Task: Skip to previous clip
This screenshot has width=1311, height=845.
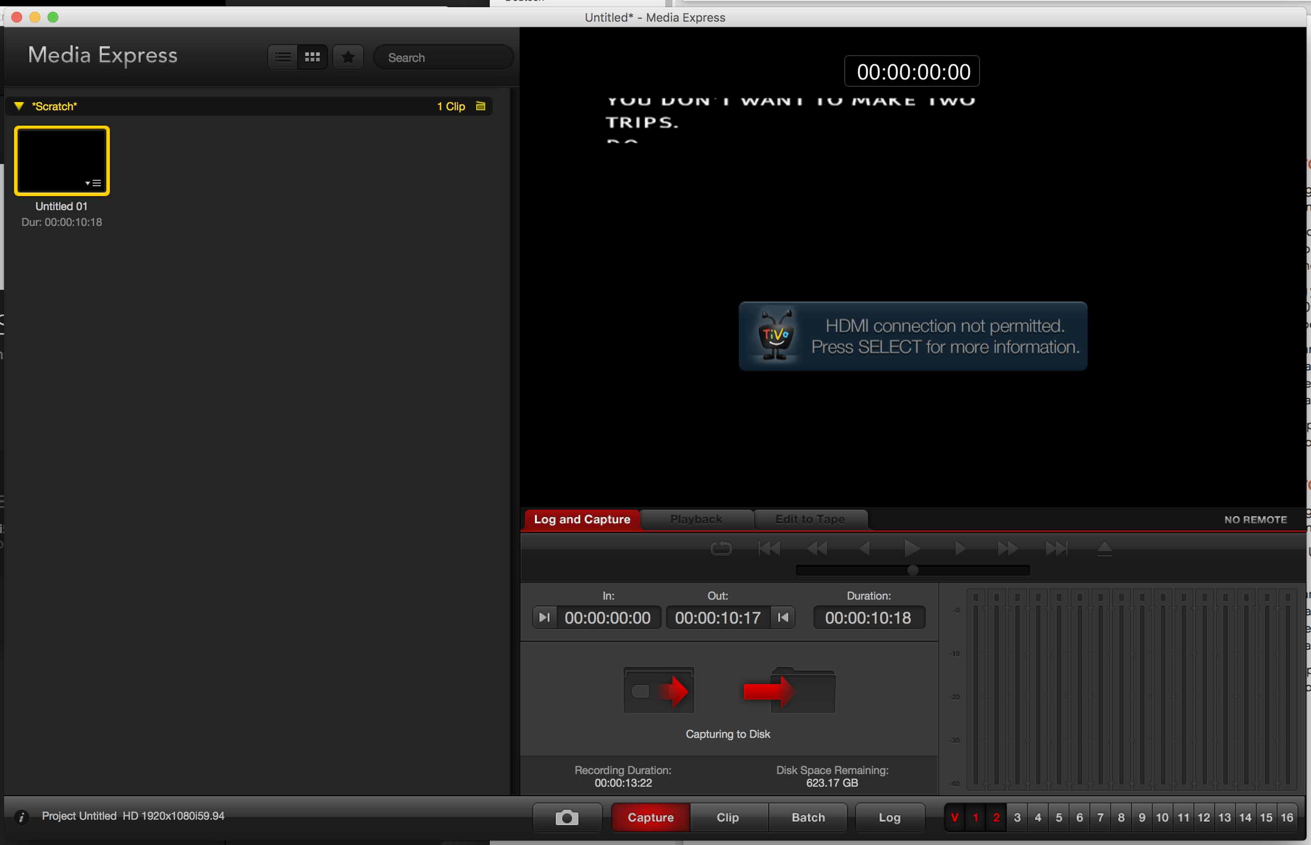Action: click(x=769, y=548)
